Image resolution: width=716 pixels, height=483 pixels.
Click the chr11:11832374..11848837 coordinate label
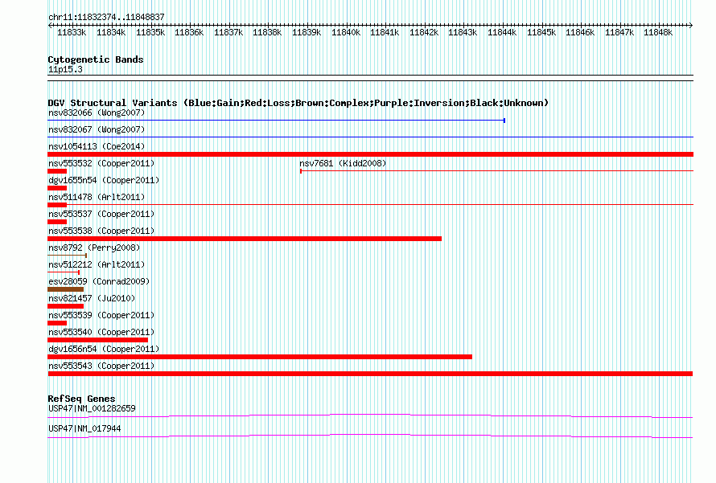[106, 17]
